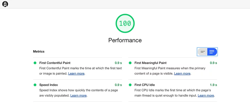Switch metrics to collapsed list view
250x104 pixels.
click(x=203, y=52)
